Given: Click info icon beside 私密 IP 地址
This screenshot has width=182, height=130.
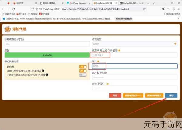Looking at the screenshot, I should pyautogui.click(x=47, y=75).
